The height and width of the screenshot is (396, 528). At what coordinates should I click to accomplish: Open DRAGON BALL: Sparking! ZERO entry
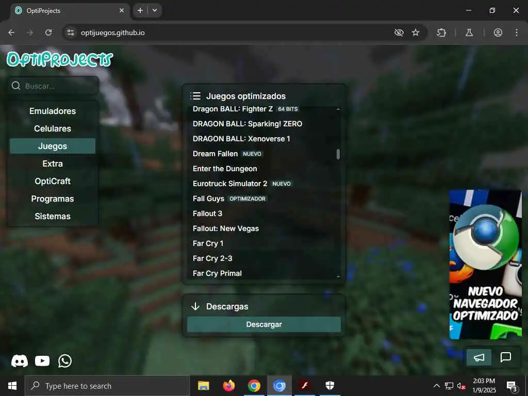pyautogui.click(x=247, y=124)
